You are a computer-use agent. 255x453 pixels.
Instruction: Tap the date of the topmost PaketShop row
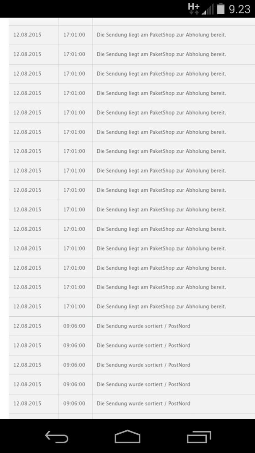[27, 35]
